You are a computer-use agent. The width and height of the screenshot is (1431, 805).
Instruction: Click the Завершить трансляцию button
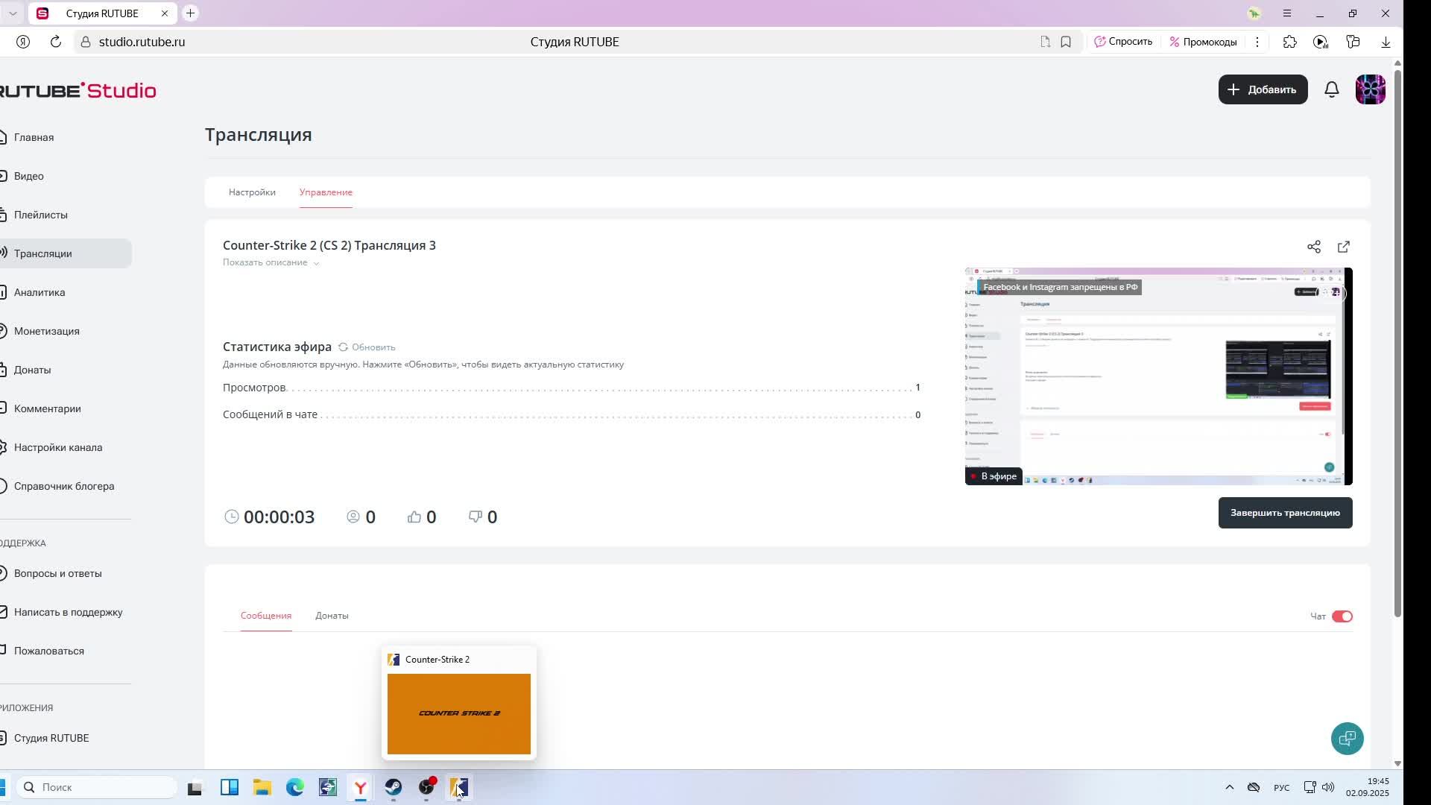(x=1285, y=513)
